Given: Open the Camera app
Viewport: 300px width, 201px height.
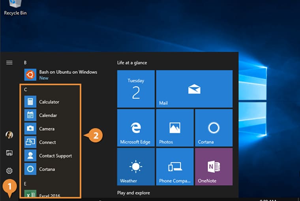Looking at the screenshot, I should coord(47,129).
